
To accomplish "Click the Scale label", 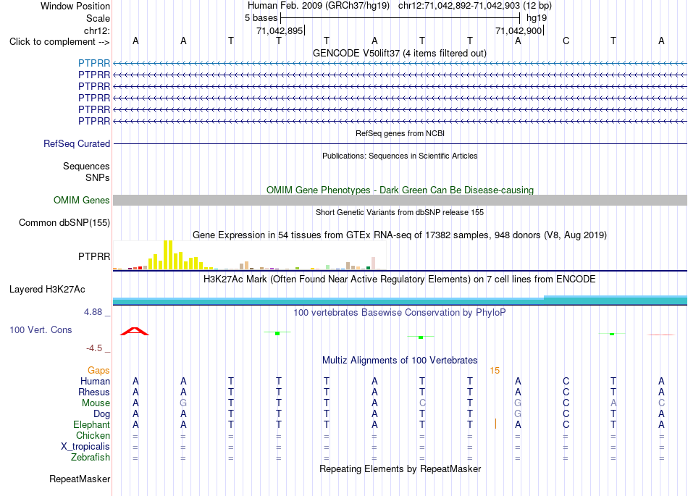I will tap(98, 18).
